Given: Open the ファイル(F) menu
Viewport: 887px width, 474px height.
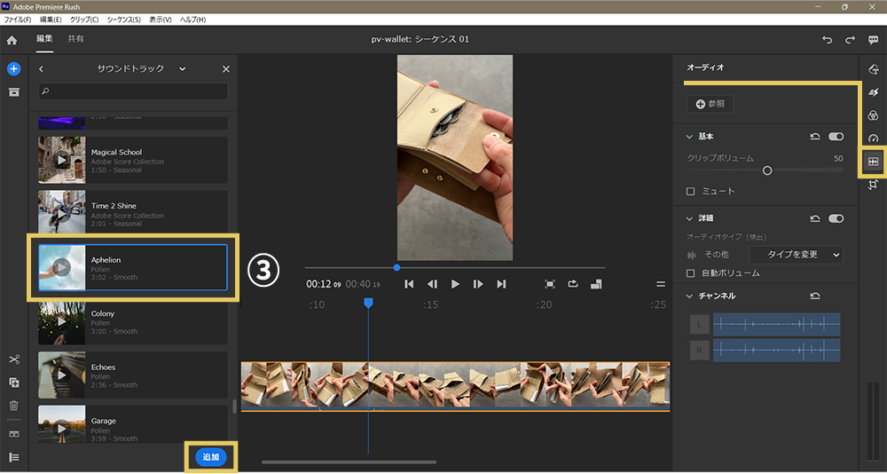Looking at the screenshot, I should coord(18,20).
